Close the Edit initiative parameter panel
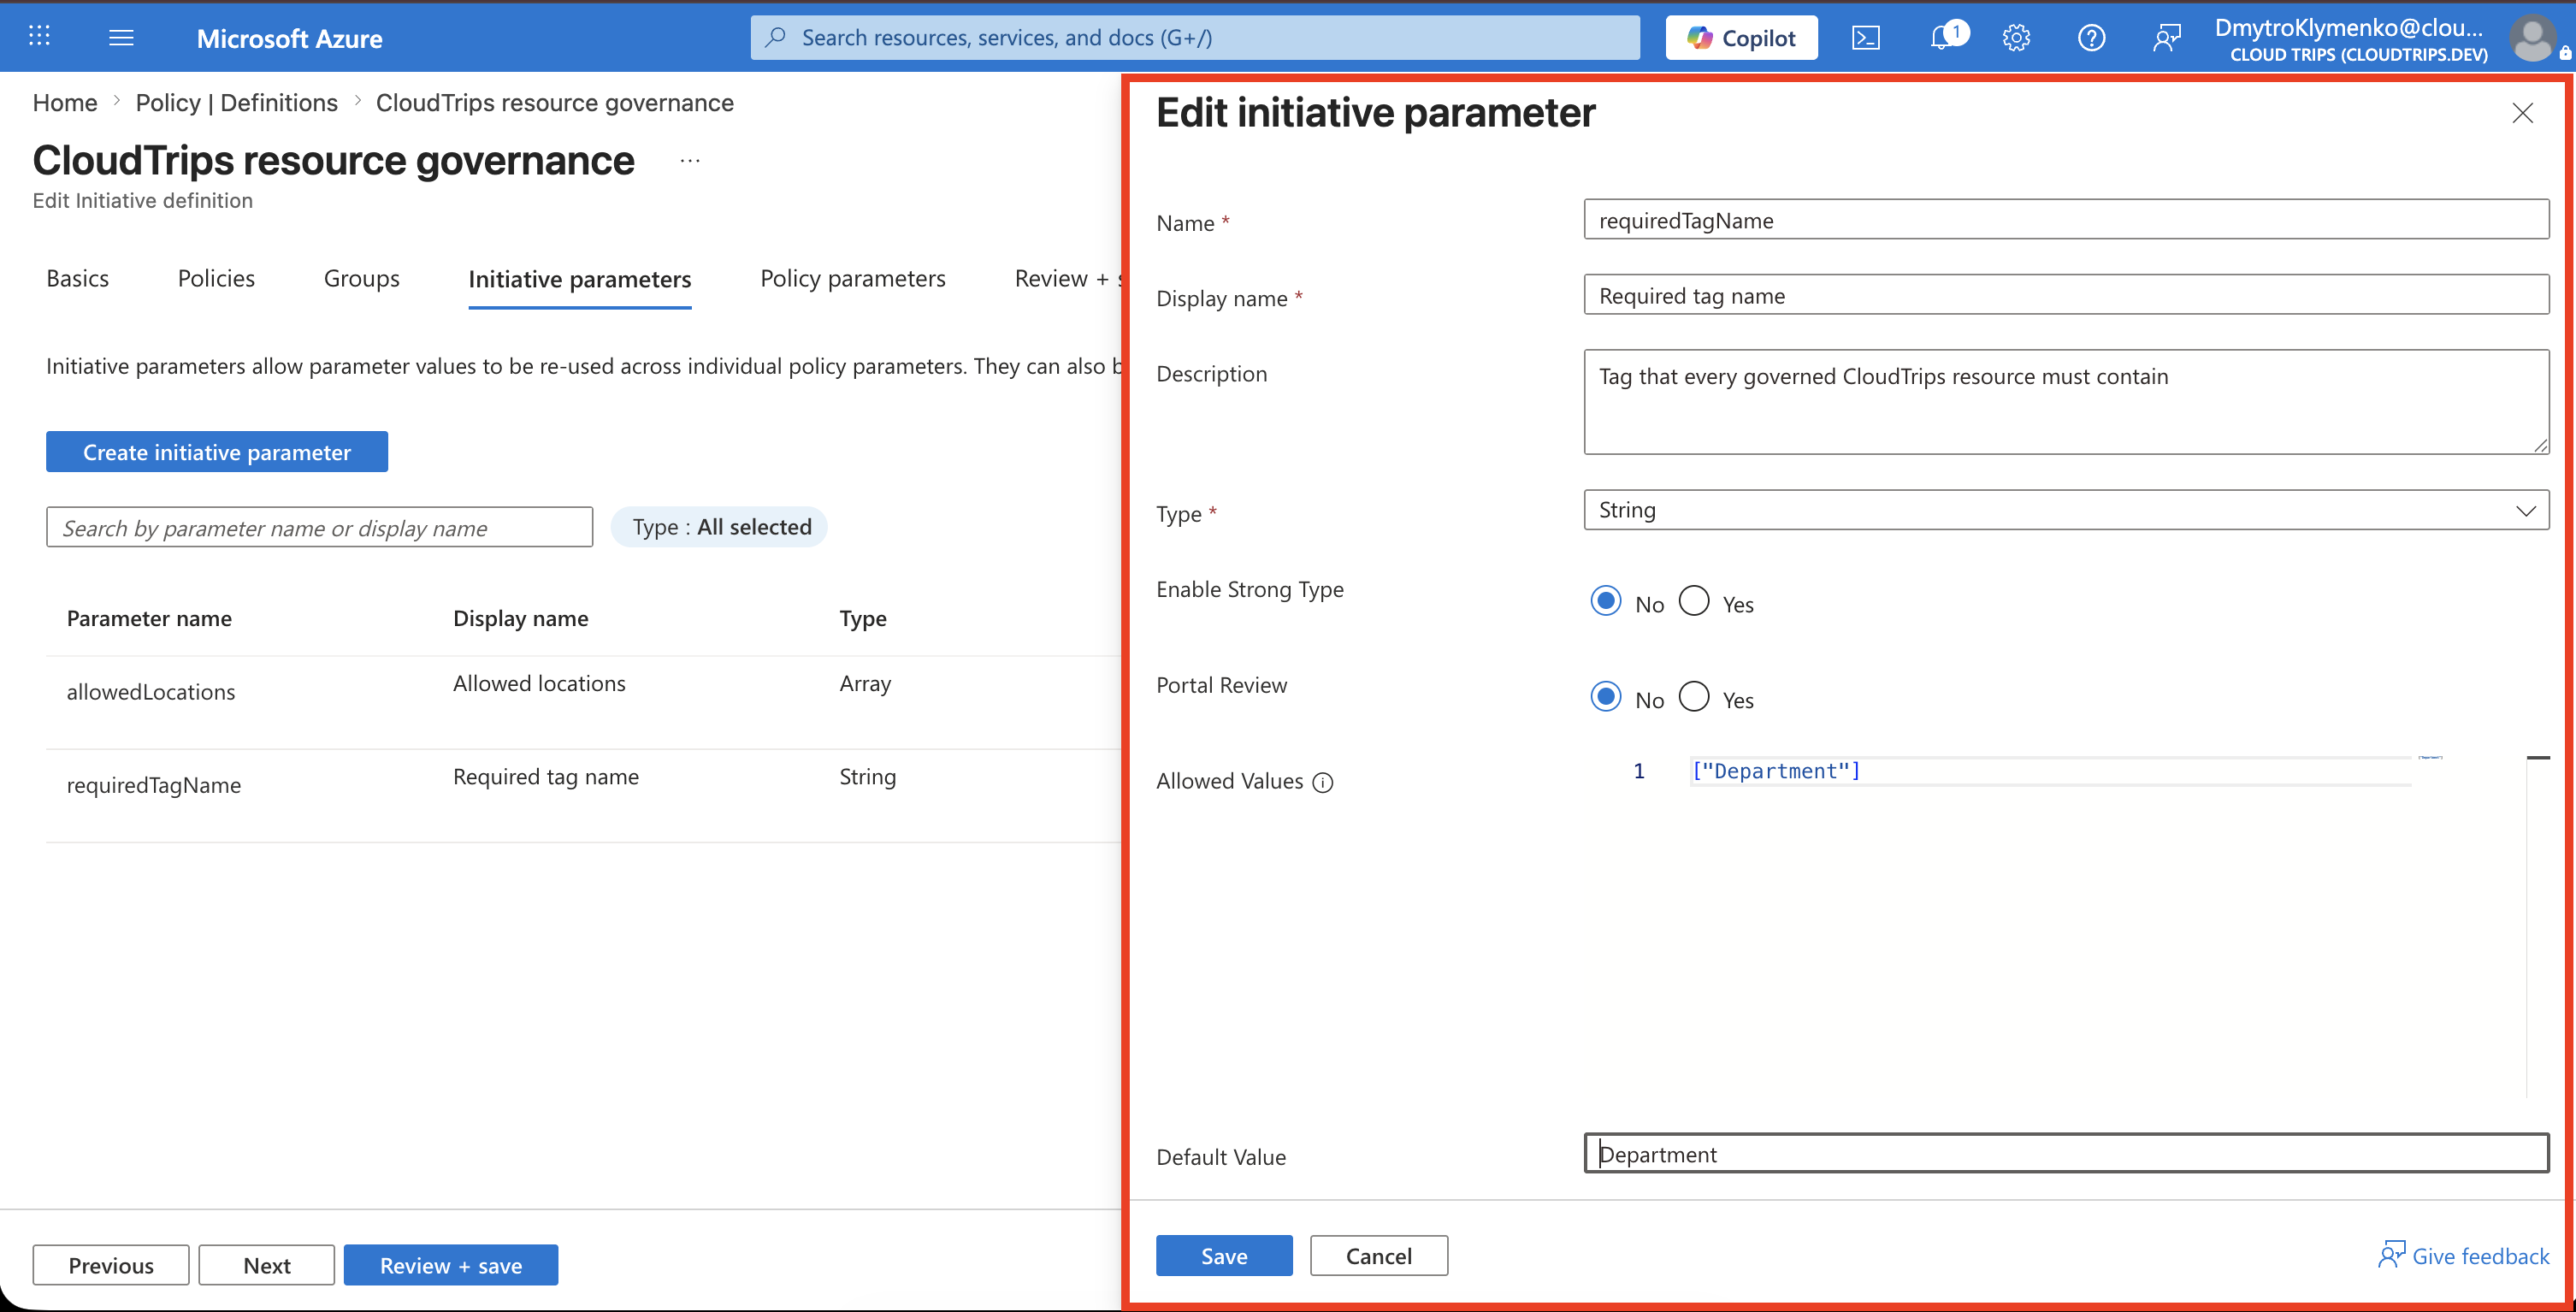Screen dimensions: 2576x1312 click(2523, 113)
